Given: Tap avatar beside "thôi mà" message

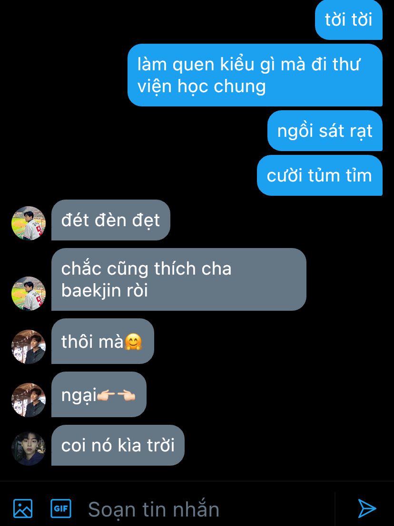Looking at the screenshot, I should pyautogui.click(x=29, y=346).
